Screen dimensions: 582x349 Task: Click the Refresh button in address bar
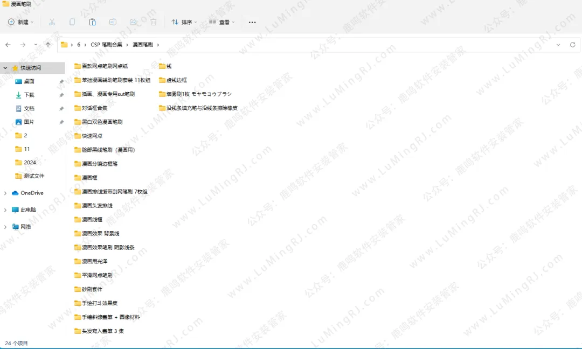pos(572,45)
